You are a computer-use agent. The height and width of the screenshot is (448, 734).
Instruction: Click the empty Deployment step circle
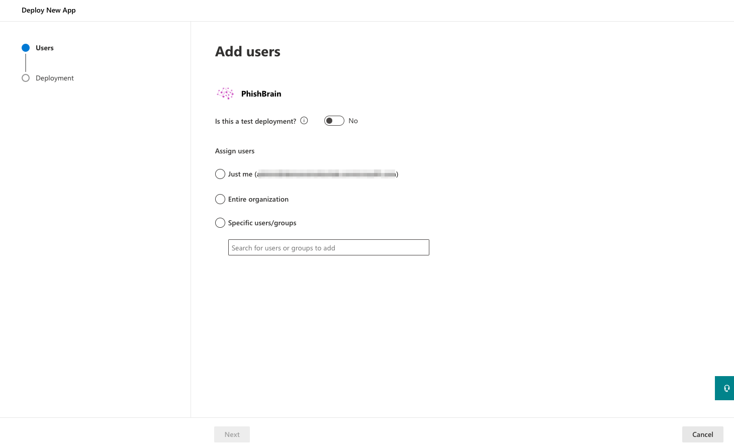coord(26,78)
